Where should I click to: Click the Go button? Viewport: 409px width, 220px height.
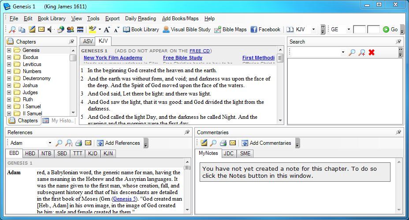coord(390,29)
